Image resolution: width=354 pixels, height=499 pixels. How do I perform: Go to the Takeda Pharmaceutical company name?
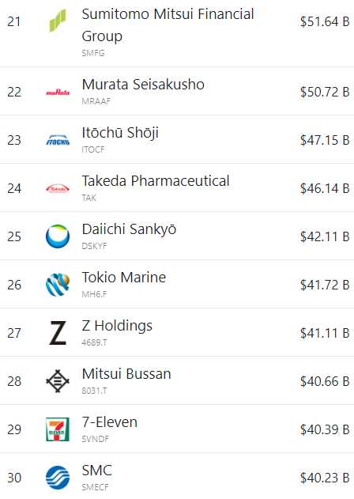156,181
